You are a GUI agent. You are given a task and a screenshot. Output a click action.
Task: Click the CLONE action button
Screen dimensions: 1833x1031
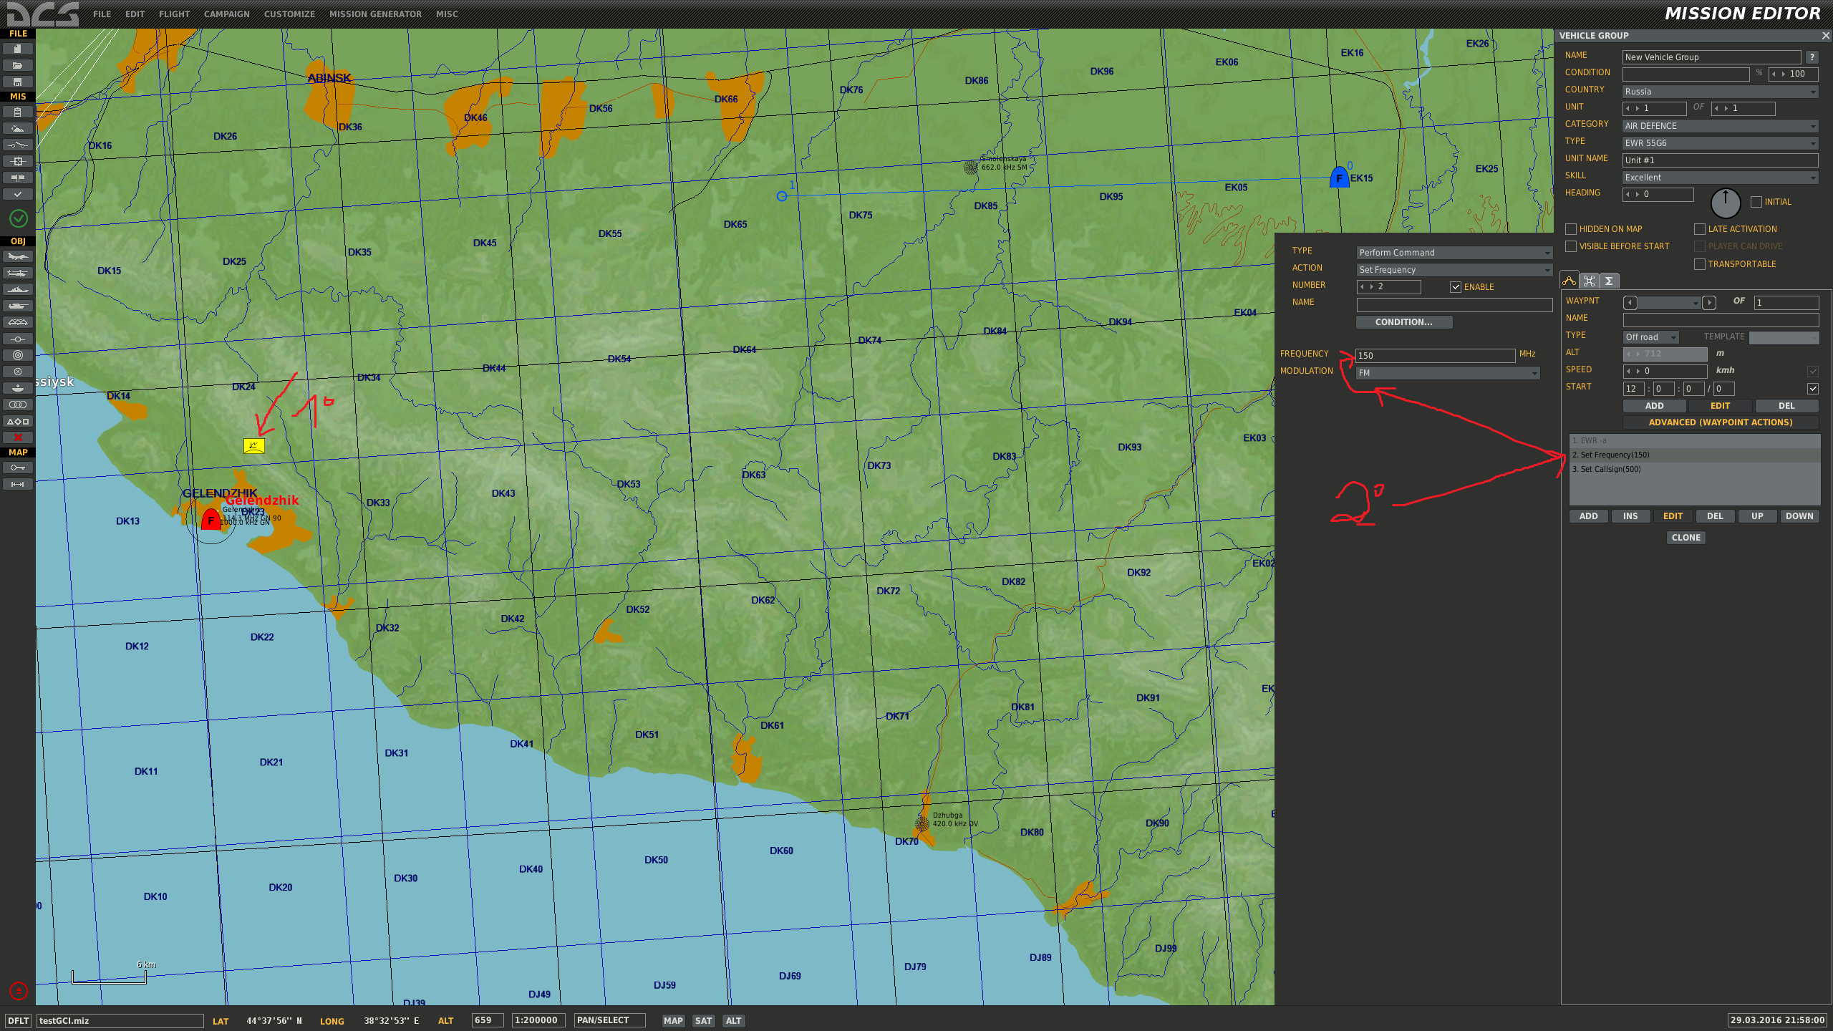tap(1686, 538)
